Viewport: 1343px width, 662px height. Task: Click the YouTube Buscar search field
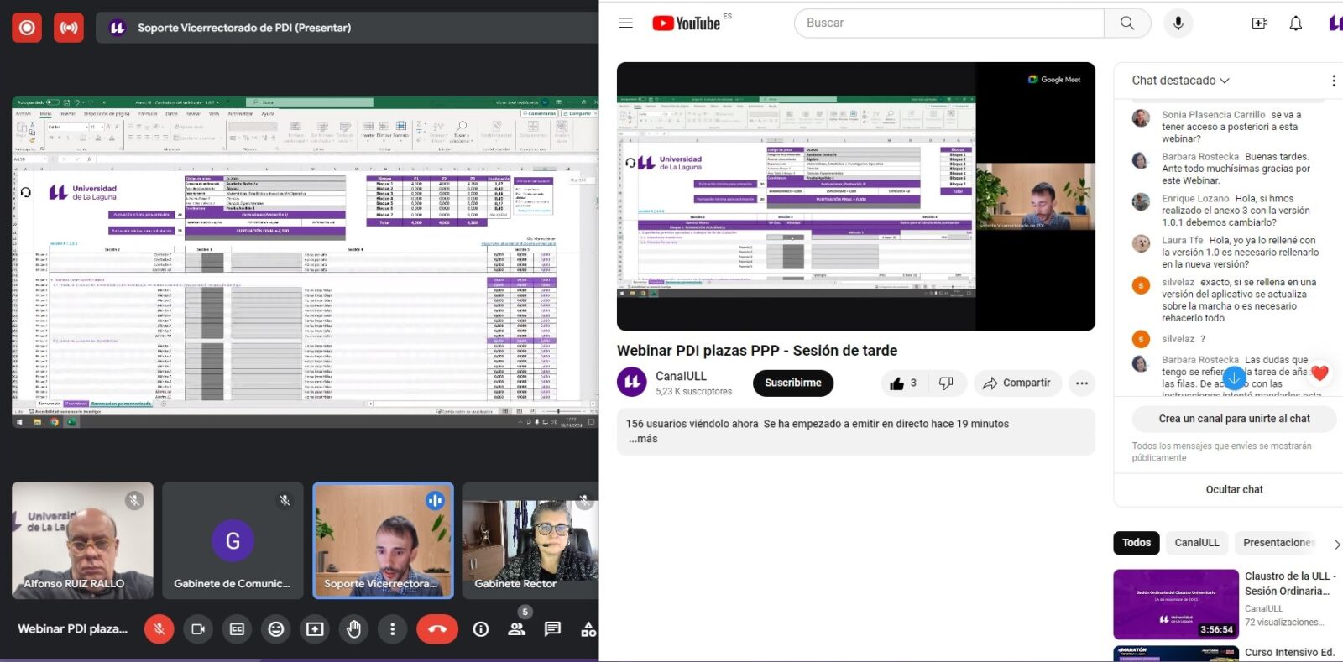948,23
